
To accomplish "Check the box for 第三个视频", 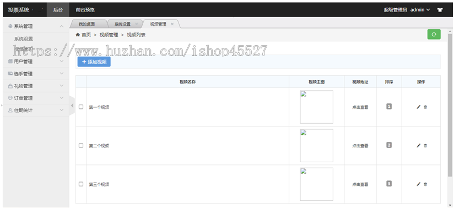I will [x=81, y=184].
